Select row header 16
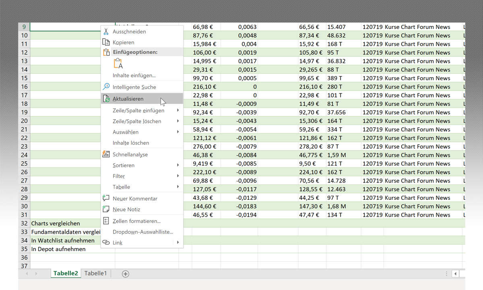Screen dimensions: 483x290 [x=24, y=87]
